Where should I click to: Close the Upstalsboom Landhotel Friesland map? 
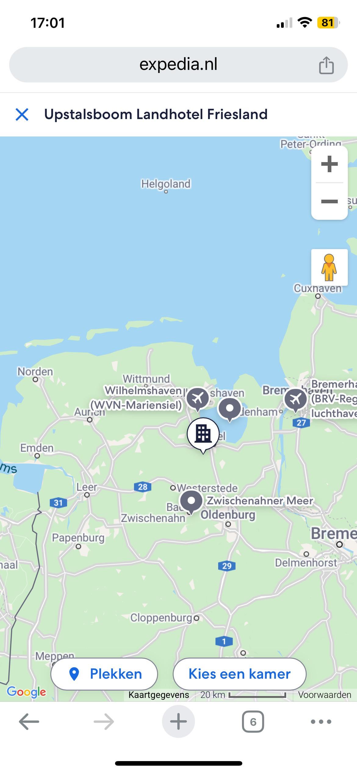(x=22, y=114)
